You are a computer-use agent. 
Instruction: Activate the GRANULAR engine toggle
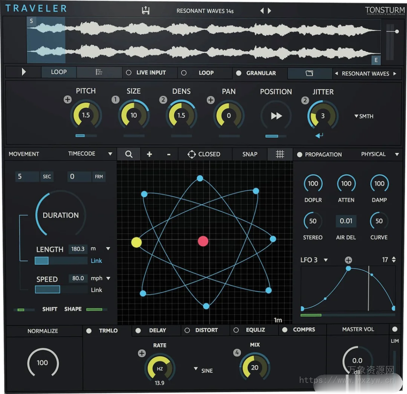(x=238, y=73)
